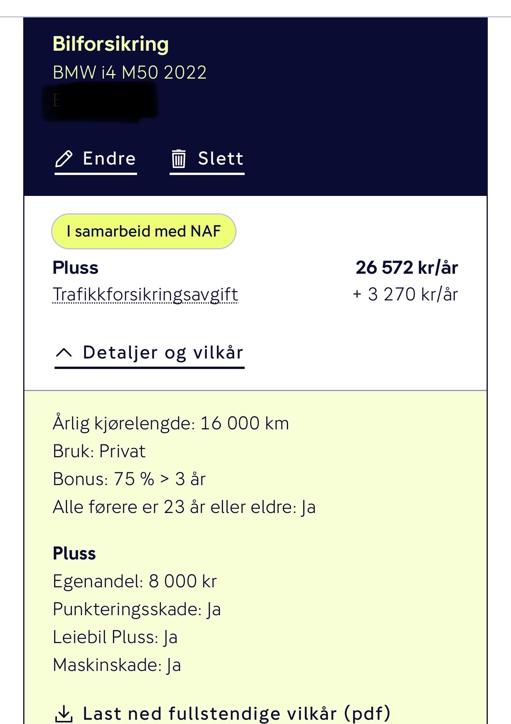The height and width of the screenshot is (724, 511).
Task: Click the Årlig kjørelengde 16 000 km line
Action: pos(171,423)
